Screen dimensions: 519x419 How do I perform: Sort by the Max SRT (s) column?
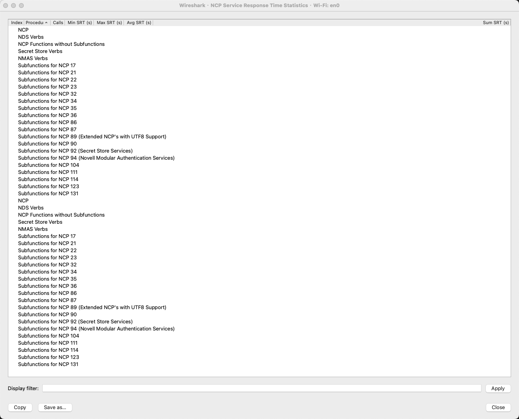tap(109, 23)
